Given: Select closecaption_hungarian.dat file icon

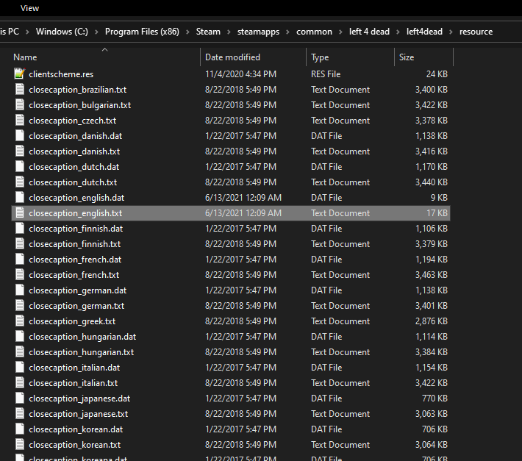Looking at the screenshot, I should point(20,337).
